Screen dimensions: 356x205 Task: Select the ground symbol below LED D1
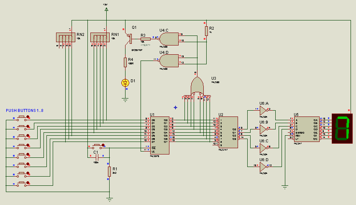click(125, 100)
